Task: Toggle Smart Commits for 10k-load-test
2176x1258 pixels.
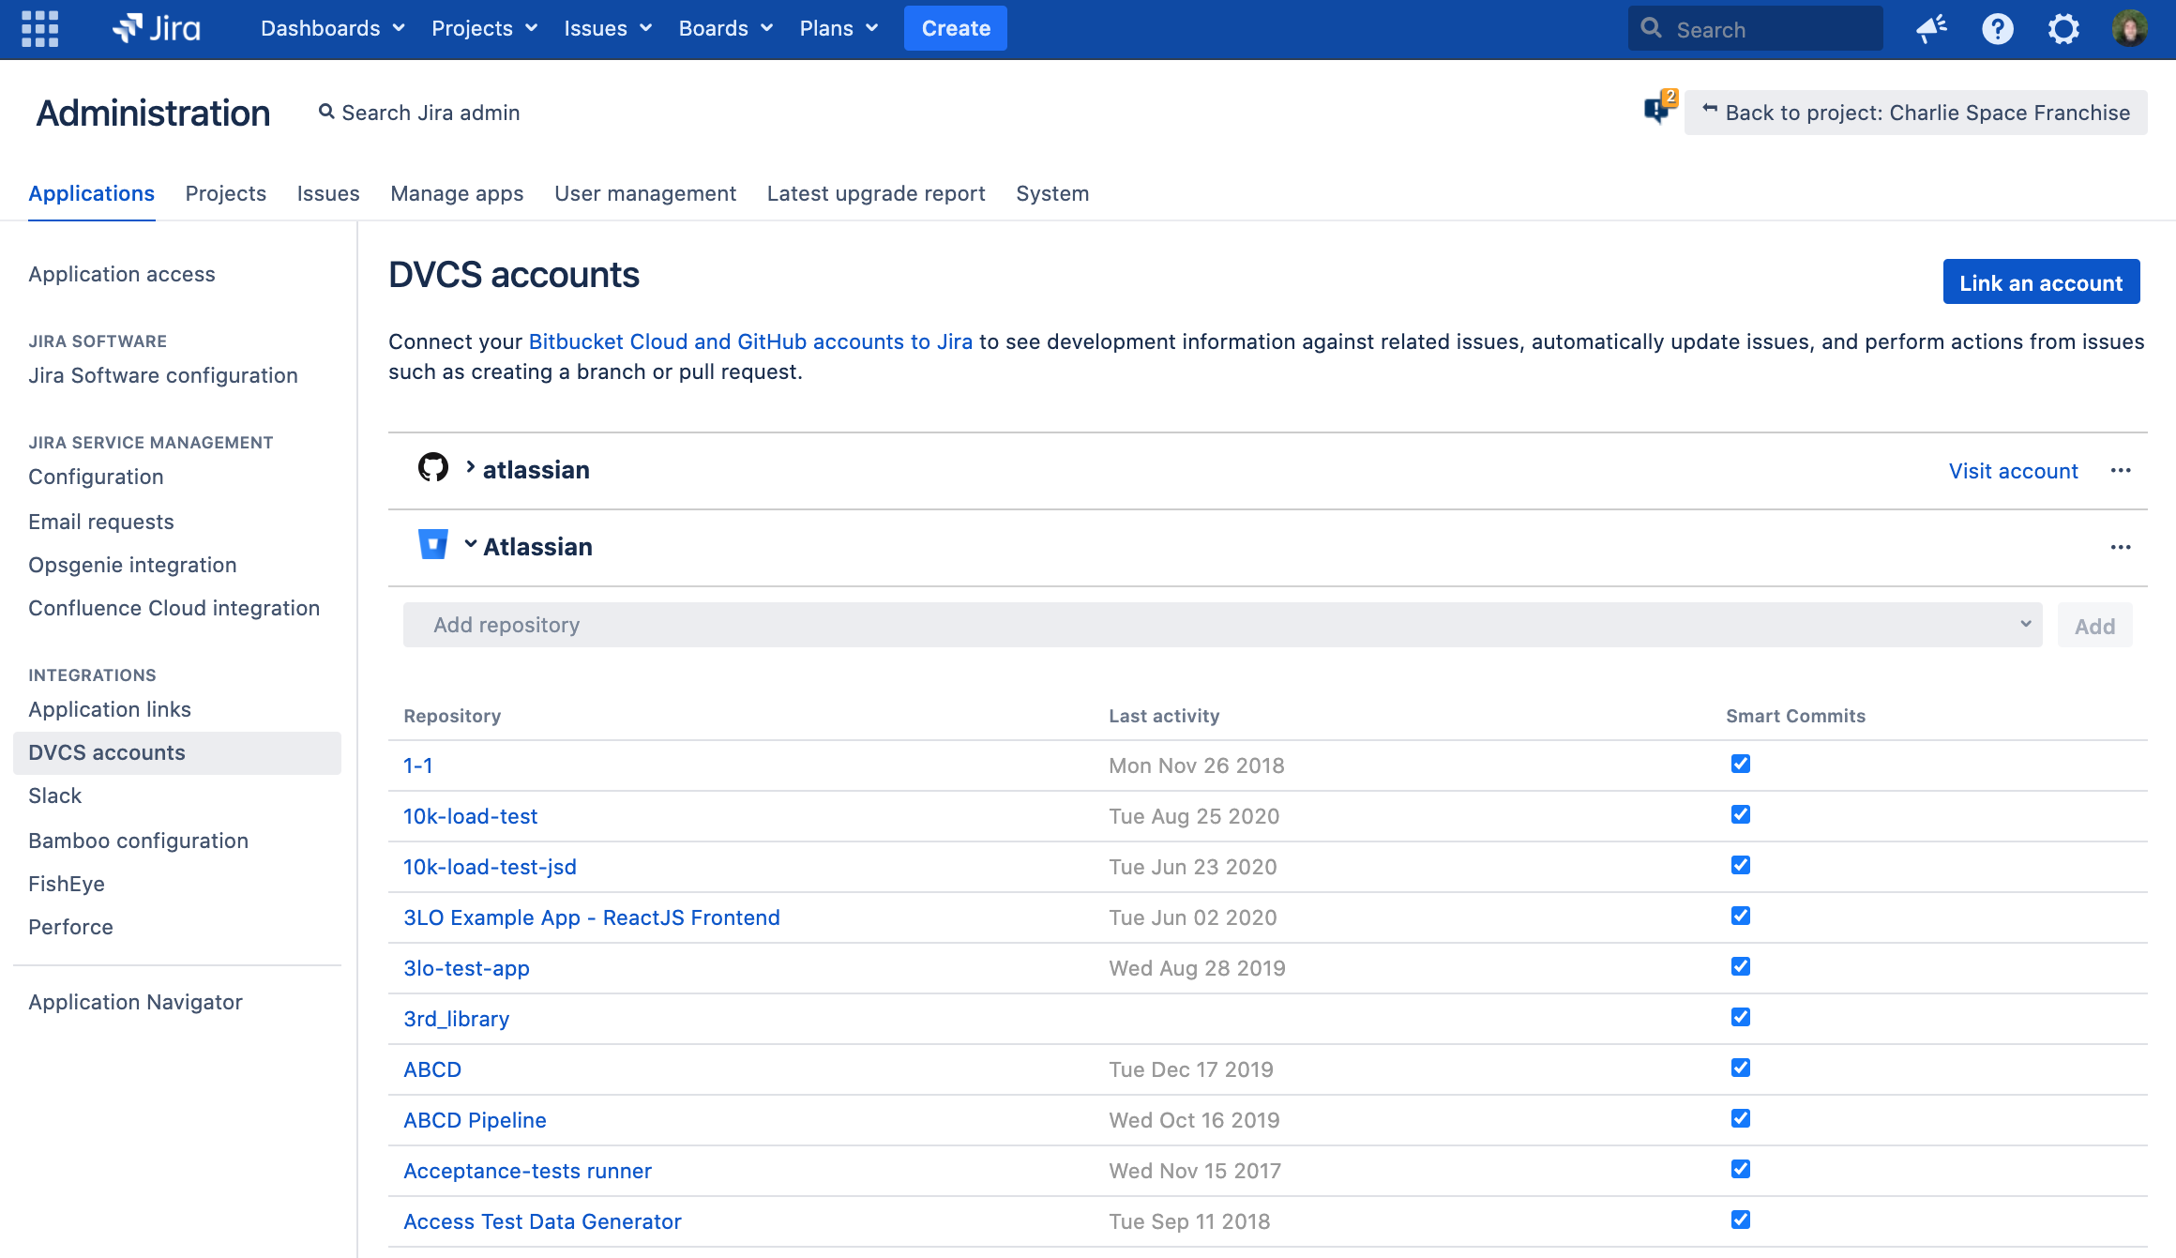Action: (x=1741, y=814)
